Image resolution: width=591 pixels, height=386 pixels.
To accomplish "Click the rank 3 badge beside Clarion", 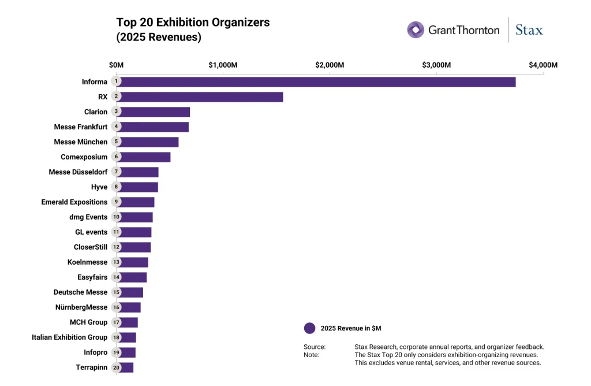I will coord(116,112).
